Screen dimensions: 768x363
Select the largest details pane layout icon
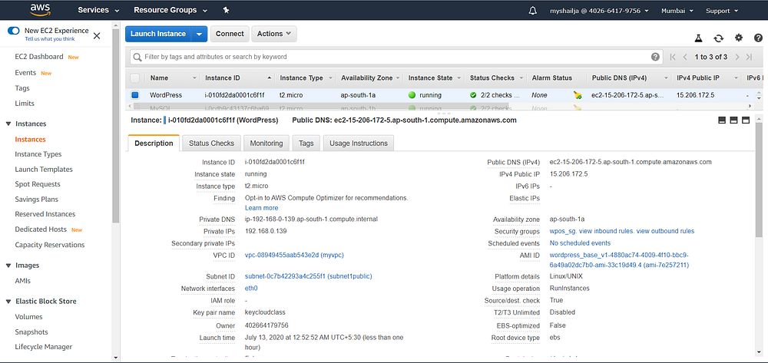746,120
